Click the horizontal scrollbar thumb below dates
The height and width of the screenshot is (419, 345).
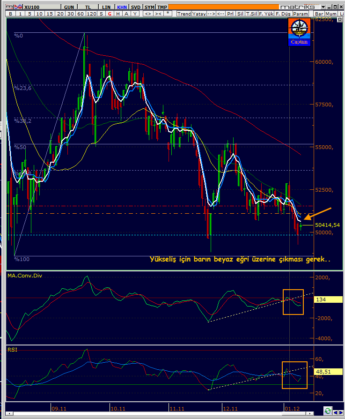click(294, 413)
